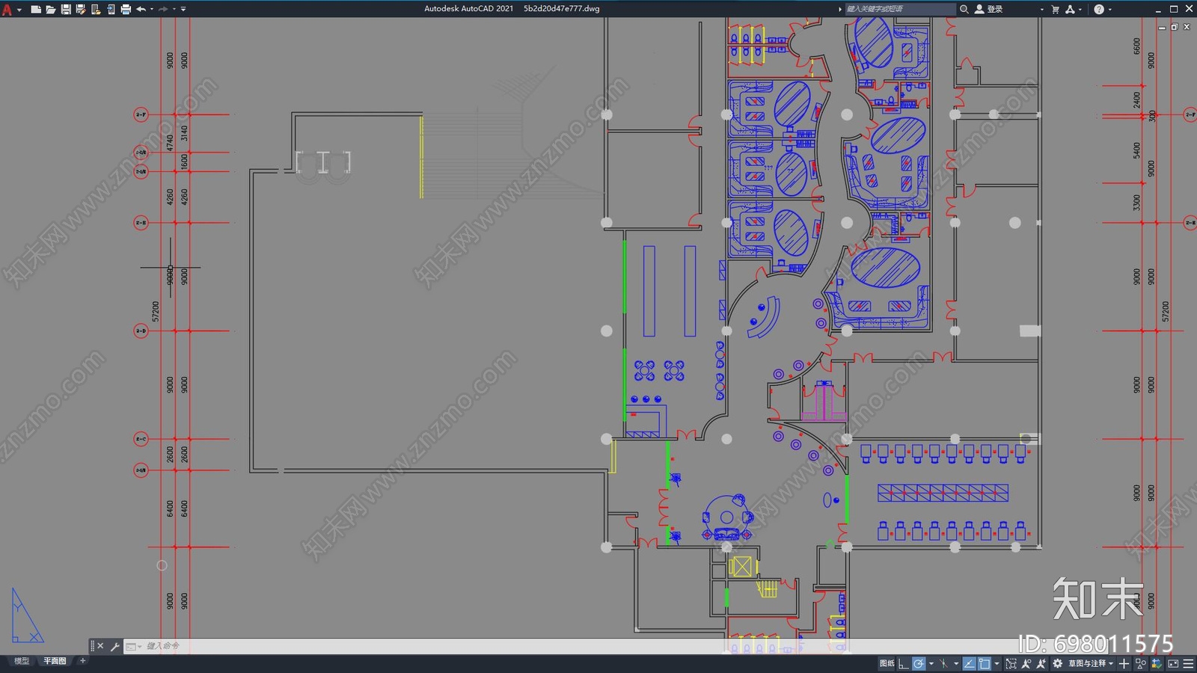The width and height of the screenshot is (1197, 673).
Task: Open command line customize wrench
Action: (114, 646)
